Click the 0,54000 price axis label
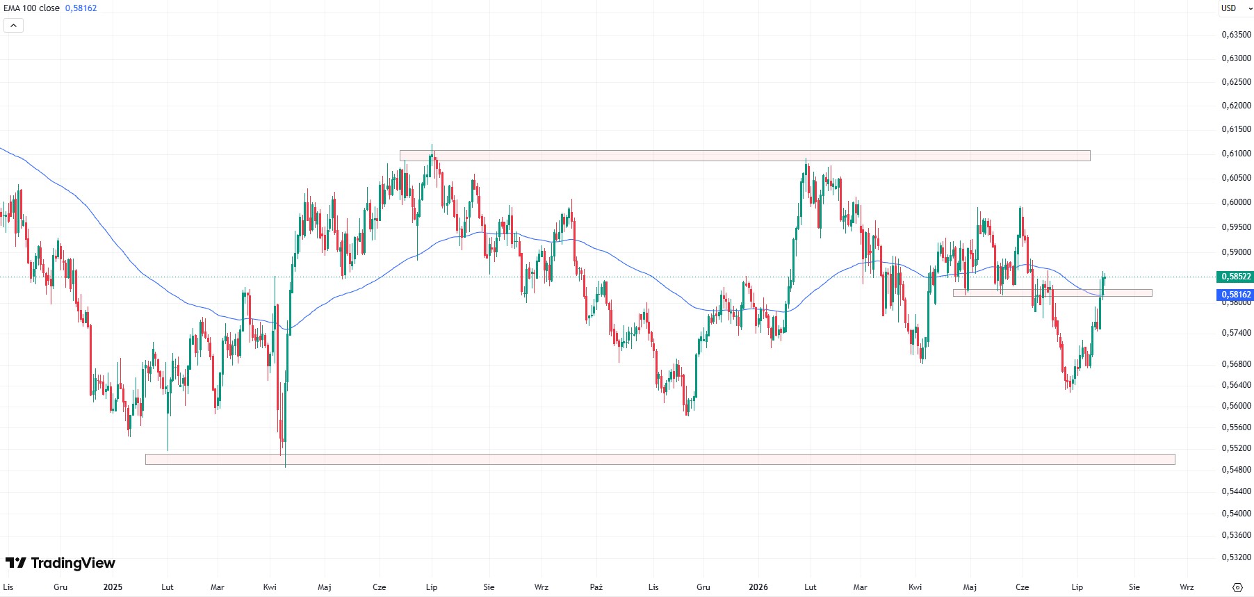Screen dimensions: 1254x597 [1236, 514]
